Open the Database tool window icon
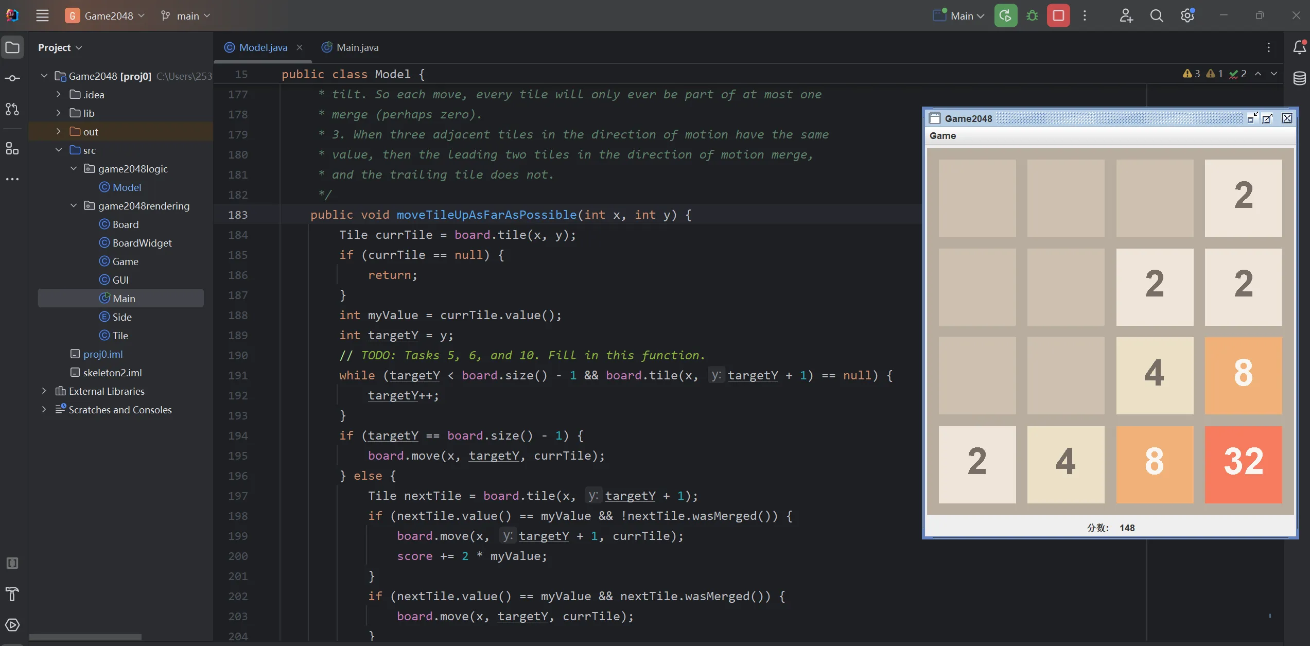The height and width of the screenshot is (646, 1310). tap(1299, 78)
